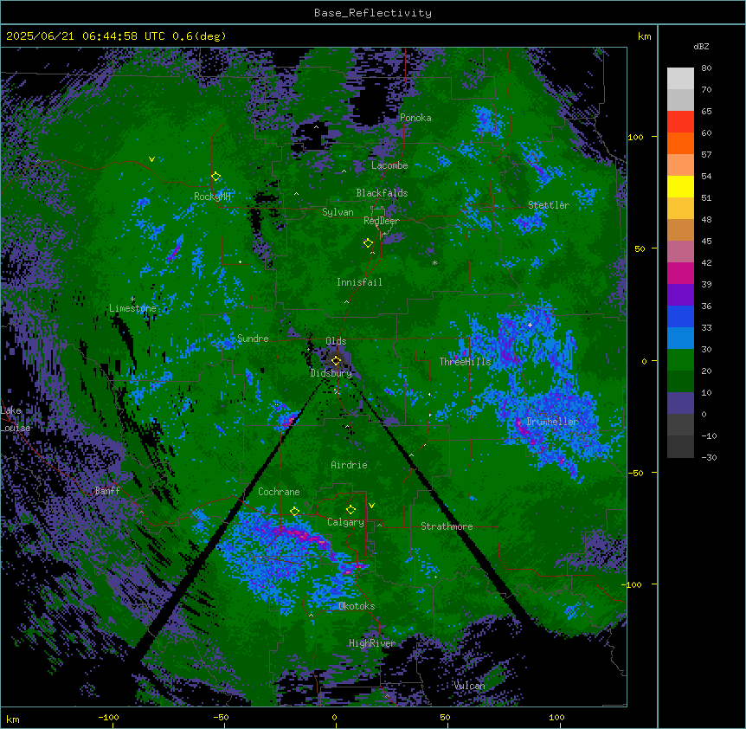The height and width of the screenshot is (729, 746).
Task: Click the Sundre label
Action: point(253,339)
